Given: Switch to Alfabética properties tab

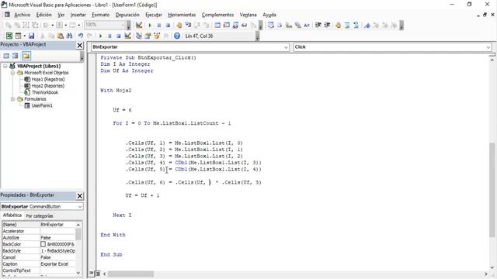Looking at the screenshot, I should [12, 215].
